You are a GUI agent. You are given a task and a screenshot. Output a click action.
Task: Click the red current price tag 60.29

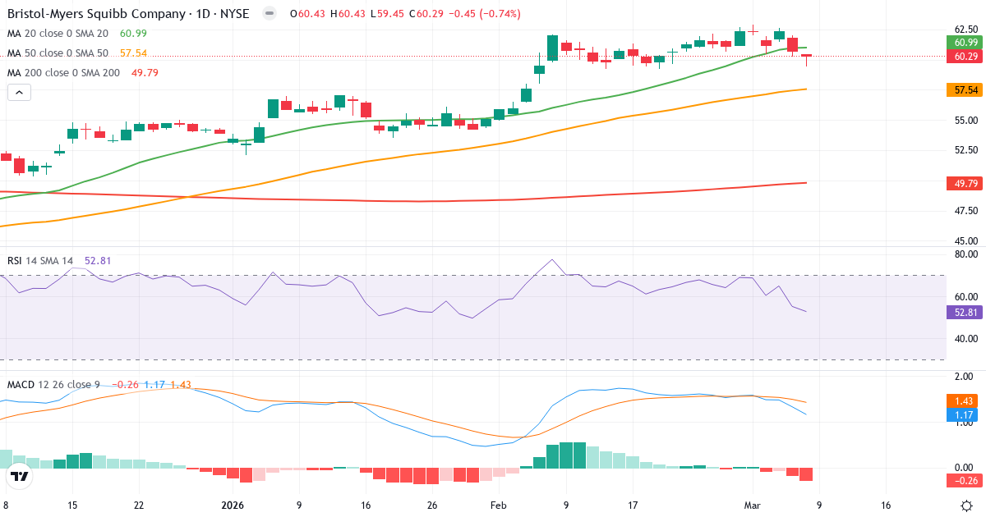click(x=963, y=57)
